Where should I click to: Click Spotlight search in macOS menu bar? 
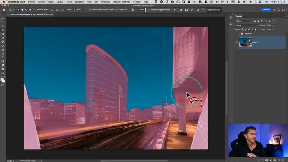[x=256, y=2]
